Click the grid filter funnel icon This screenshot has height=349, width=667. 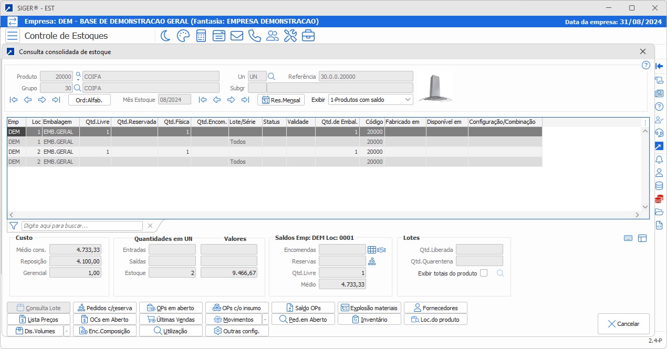tap(14, 226)
